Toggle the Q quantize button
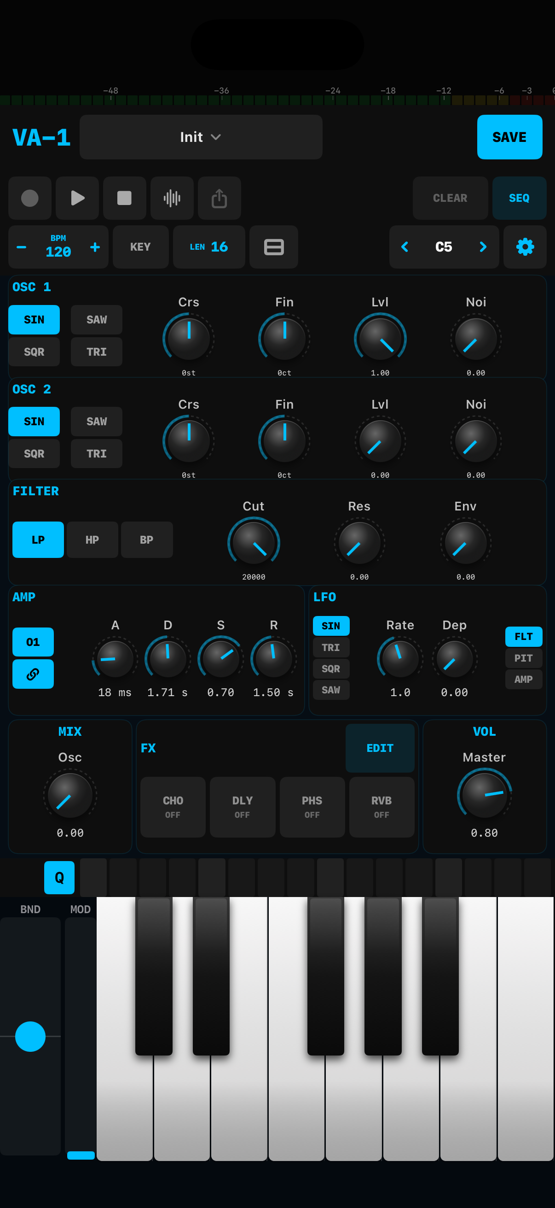 point(59,877)
